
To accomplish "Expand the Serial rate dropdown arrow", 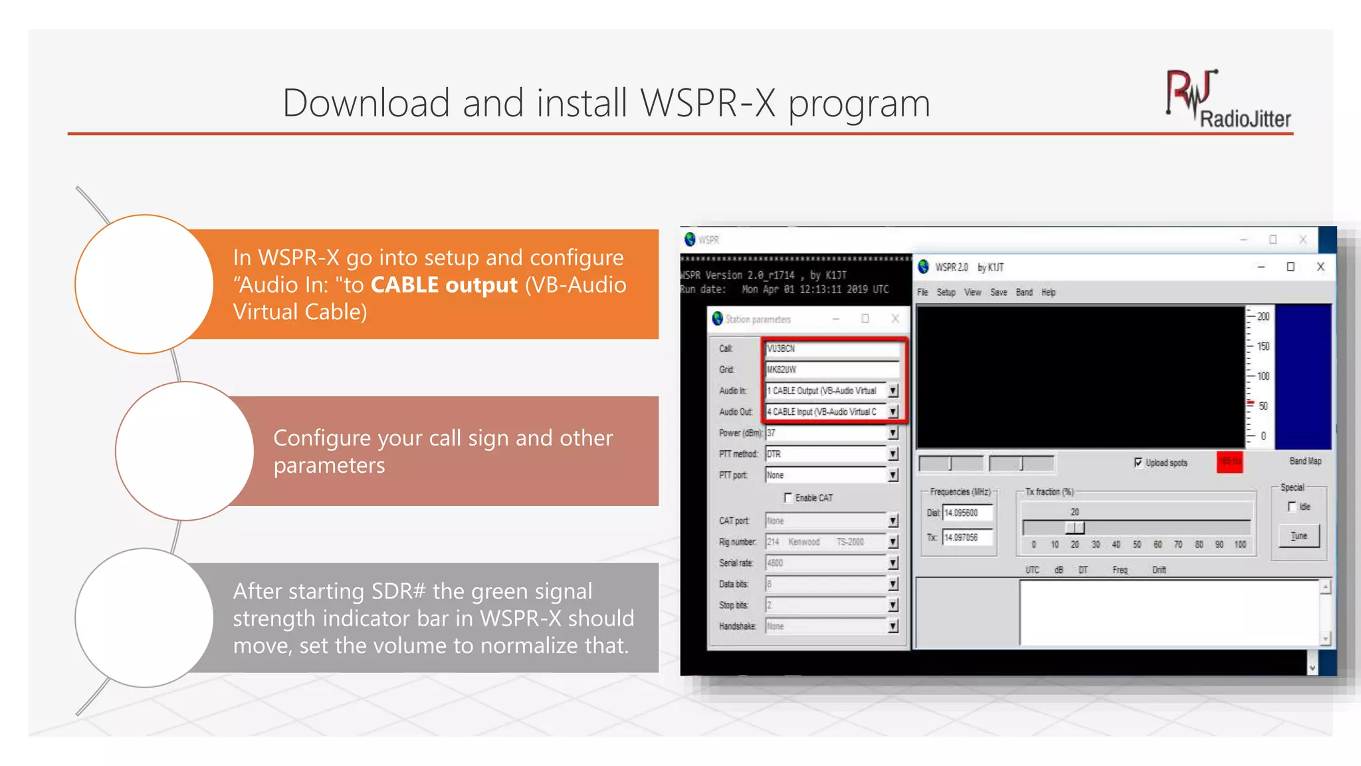I will click(893, 563).
